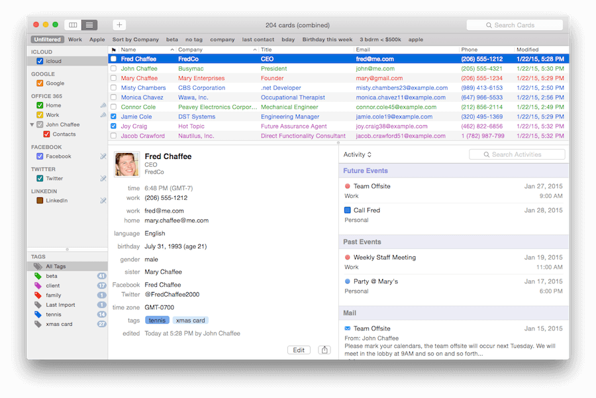Collapse the John Chaffee disclosure triangle
The width and height of the screenshot is (596, 398).
[x=32, y=124]
